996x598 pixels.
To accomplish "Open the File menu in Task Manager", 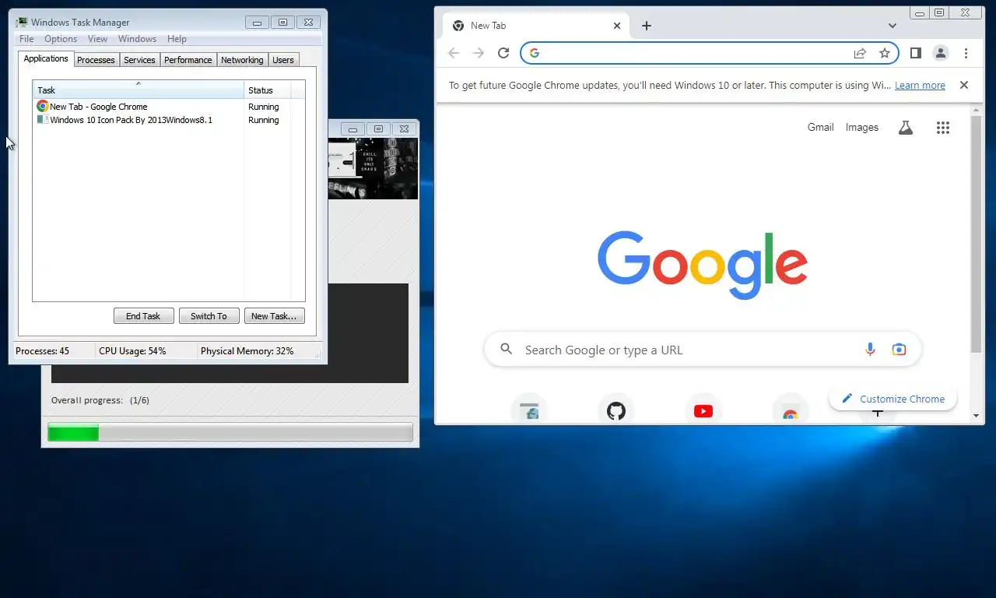I will point(26,39).
